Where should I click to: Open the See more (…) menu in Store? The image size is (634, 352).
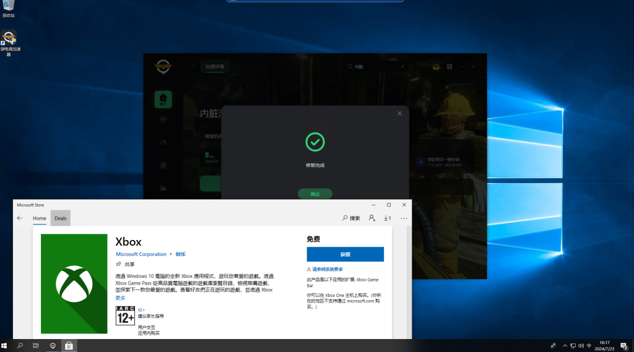click(404, 218)
